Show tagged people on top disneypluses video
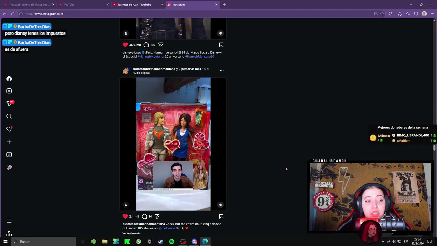This screenshot has width=437, height=246. point(126,33)
